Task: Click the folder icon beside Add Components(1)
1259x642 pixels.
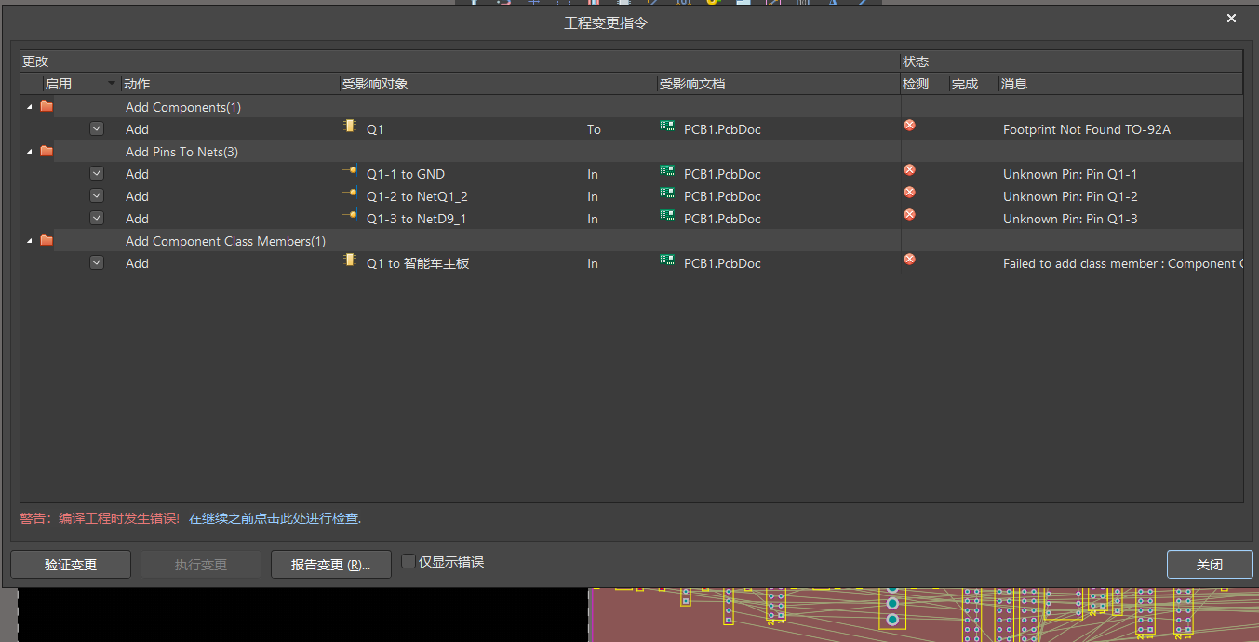Action: tap(47, 107)
